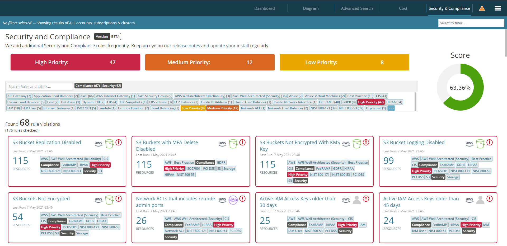This screenshot has height=246, width=507.
Task: Click alert icon on IAM Keys 45 days card
Action: pyautogui.click(x=490, y=199)
